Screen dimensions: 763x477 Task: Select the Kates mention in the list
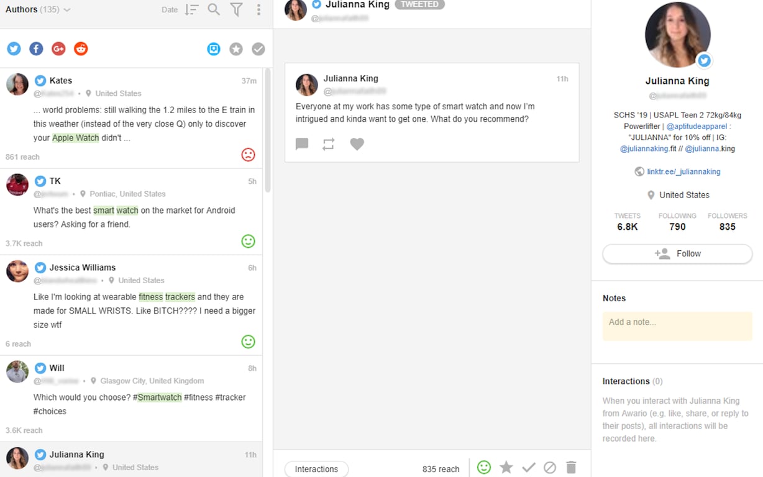[x=131, y=118]
